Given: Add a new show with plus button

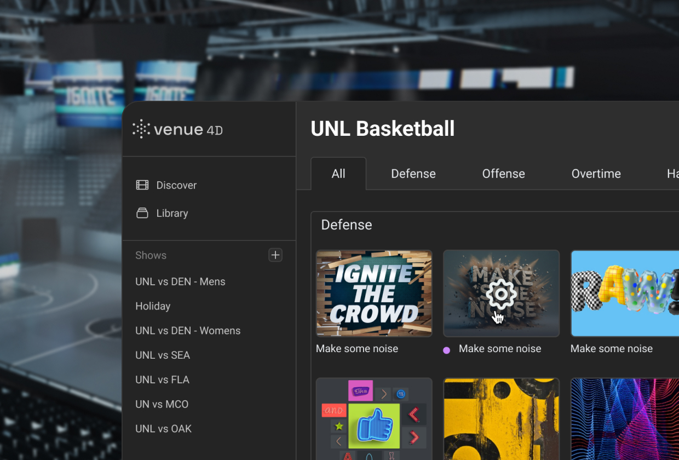Looking at the screenshot, I should point(275,255).
